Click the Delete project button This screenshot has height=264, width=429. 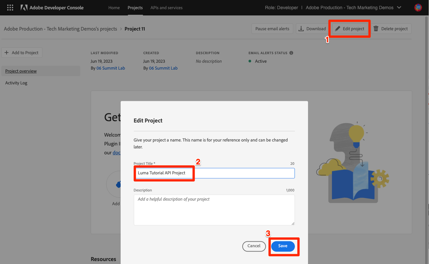391,29
